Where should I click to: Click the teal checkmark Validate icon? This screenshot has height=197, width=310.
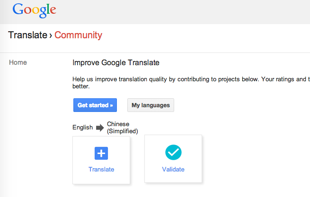(x=173, y=153)
